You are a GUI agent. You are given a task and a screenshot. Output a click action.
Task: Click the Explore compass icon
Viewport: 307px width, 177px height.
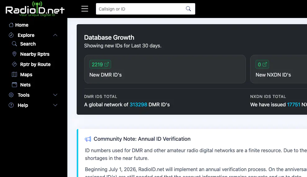[x=11, y=35]
